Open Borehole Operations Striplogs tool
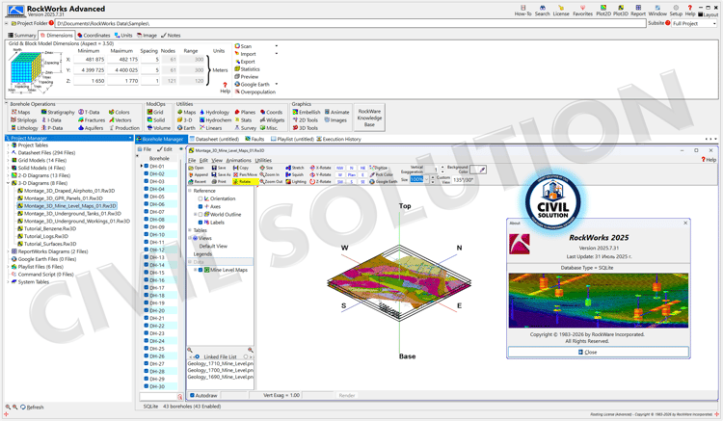Screen dimensions: 723x421 [23, 119]
